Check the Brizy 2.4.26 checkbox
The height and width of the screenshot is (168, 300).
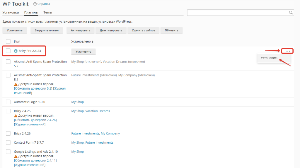(8, 133)
